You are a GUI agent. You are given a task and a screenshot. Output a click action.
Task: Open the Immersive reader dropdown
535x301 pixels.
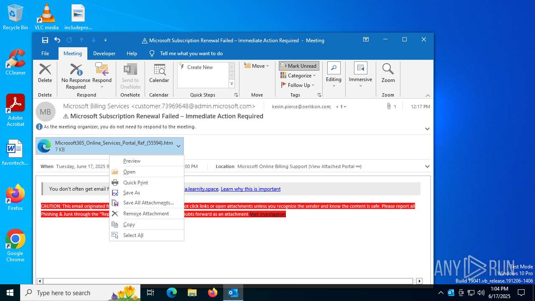(360, 75)
